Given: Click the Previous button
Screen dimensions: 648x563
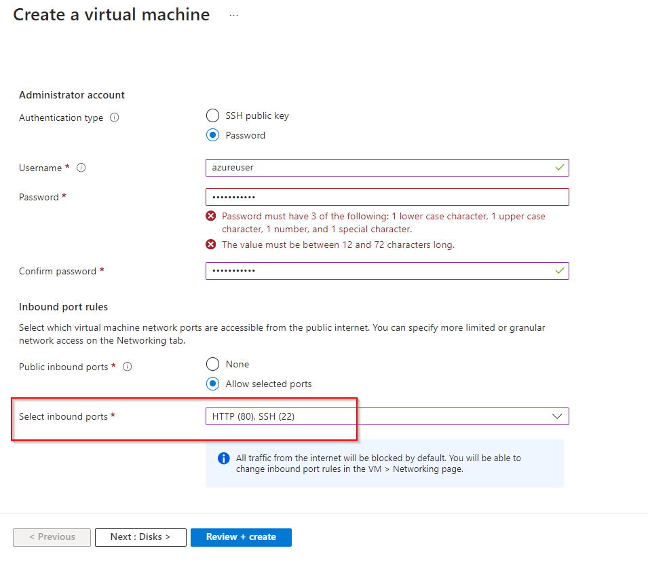Looking at the screenshot, I should [52, 537].
